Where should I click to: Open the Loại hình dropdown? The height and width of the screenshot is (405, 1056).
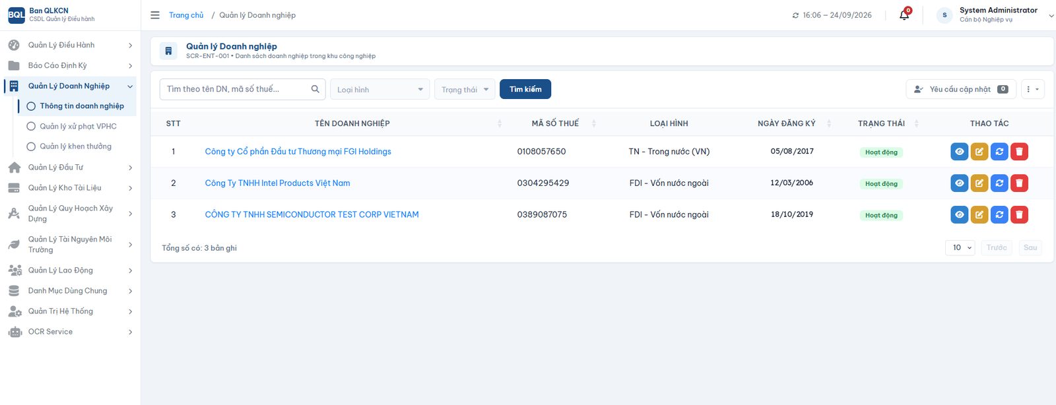pos(379,90)
